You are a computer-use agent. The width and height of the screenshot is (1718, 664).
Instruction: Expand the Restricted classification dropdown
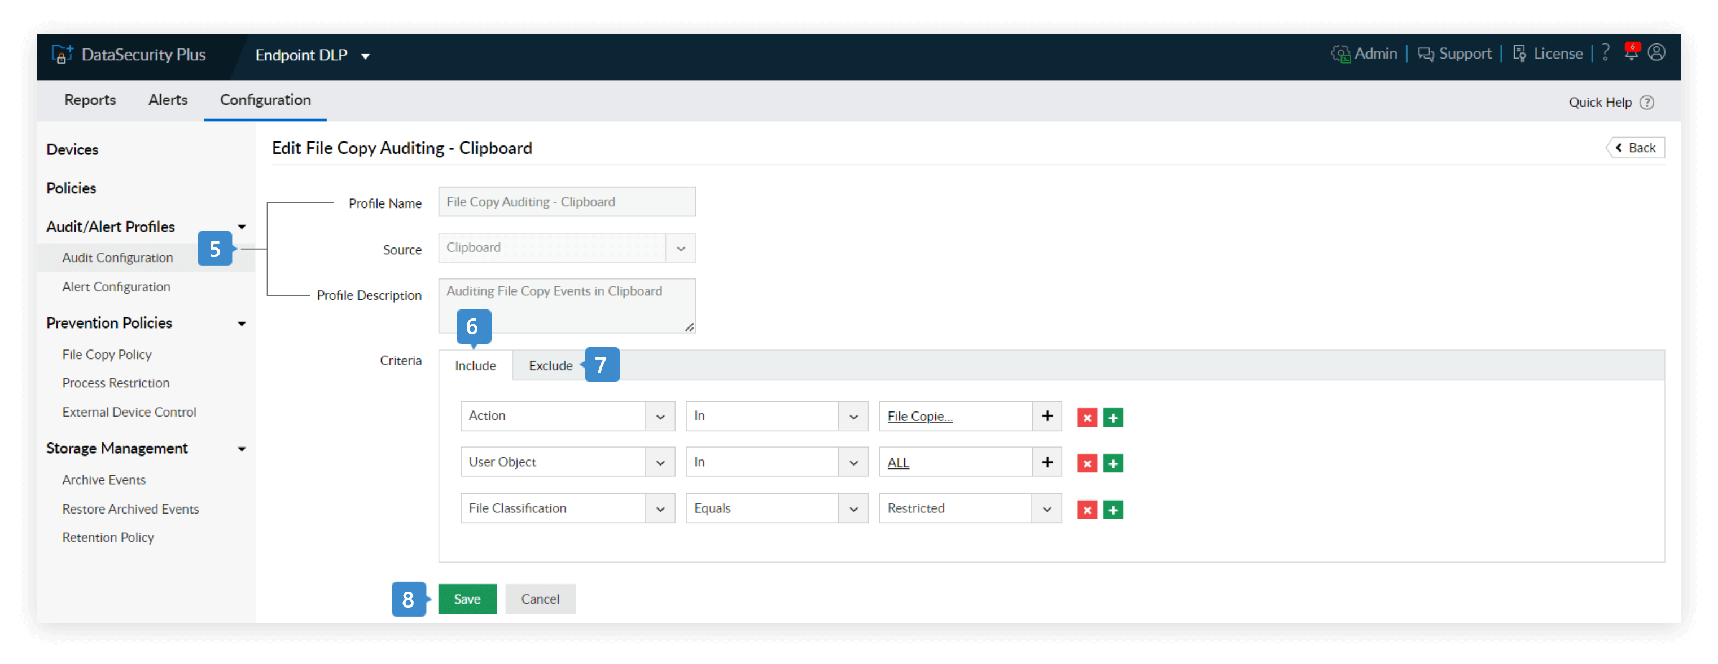tap(1046, 510)
